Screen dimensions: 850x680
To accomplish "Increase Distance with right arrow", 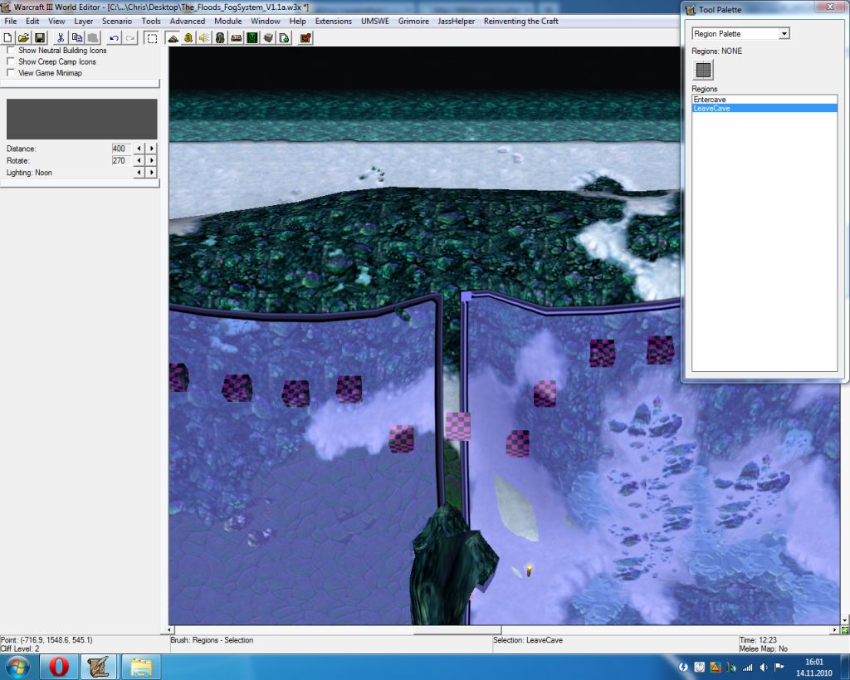I will point(152,148).
